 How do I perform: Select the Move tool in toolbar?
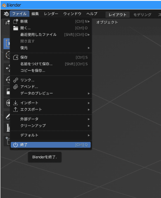click(x=7, y=68)
